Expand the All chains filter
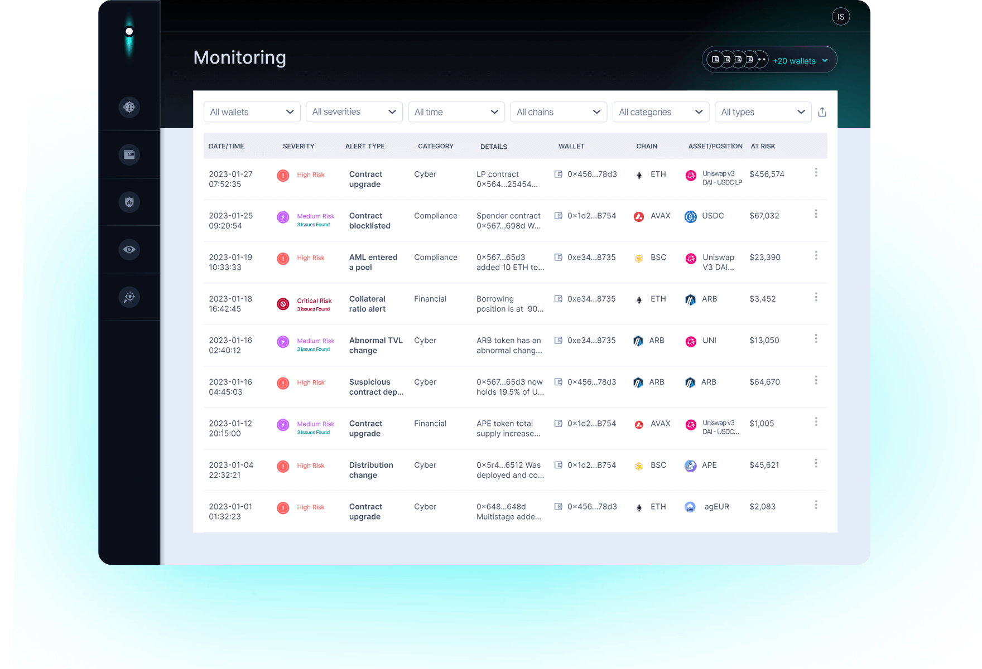 (x=558, y=111)
